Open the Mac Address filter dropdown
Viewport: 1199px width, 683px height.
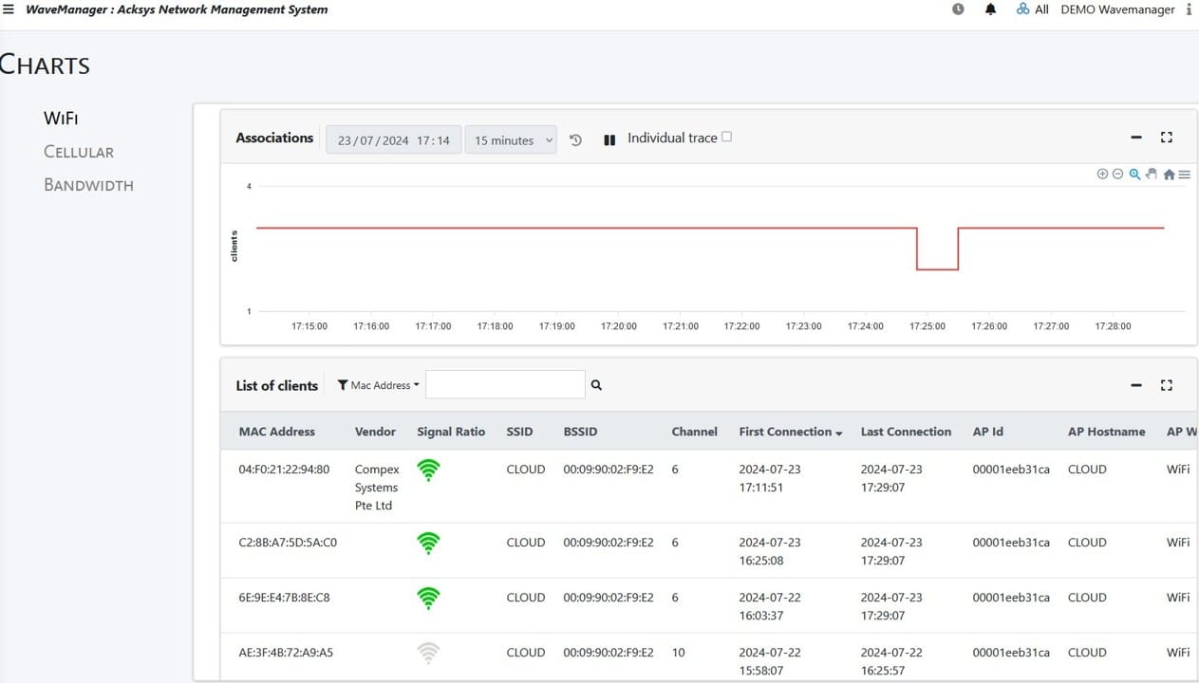tap(377, 385)
